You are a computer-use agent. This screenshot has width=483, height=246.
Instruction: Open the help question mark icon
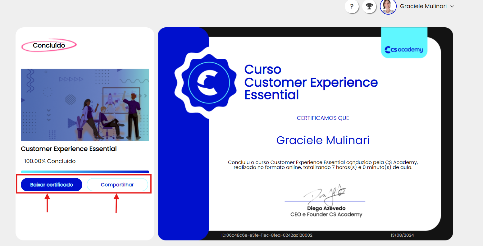point(352,6)
